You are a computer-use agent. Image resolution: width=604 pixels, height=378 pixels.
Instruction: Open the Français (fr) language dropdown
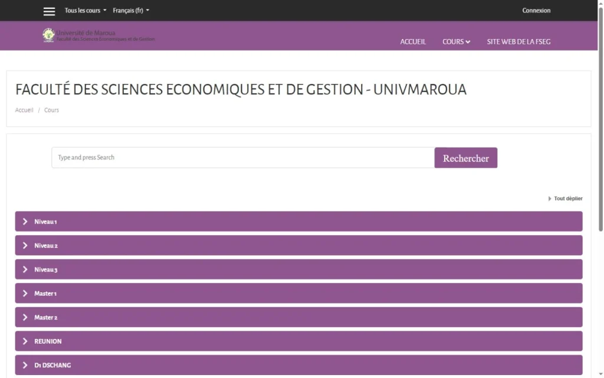tap(131, 11)
